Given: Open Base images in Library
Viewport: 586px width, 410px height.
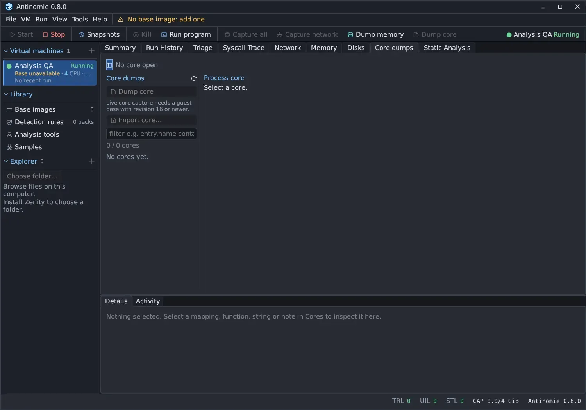Looking at the screenshot, I should (50, 109).
